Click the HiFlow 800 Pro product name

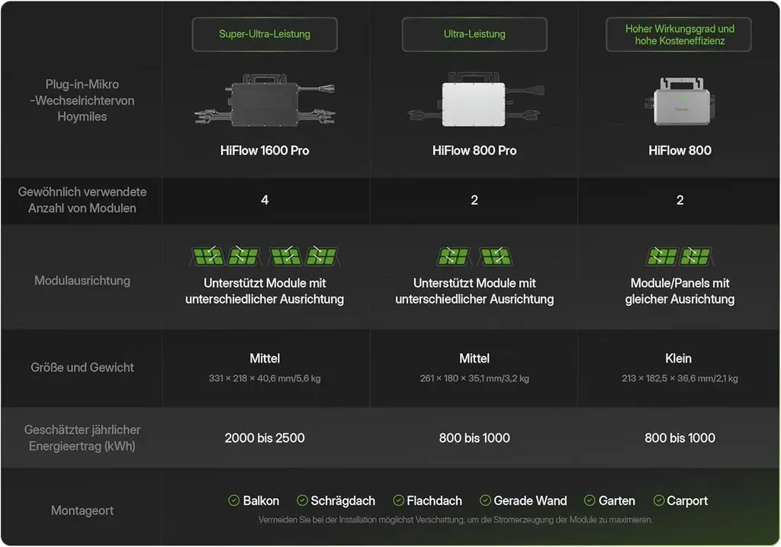[474, 150]
